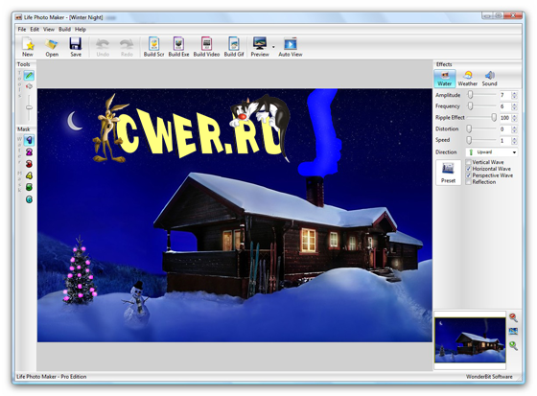The image size is (537, 396).
Task: Select mask number 1
Action: (29, 140)
